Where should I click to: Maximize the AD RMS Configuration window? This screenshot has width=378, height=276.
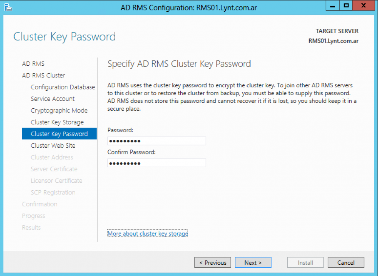(x=346, y=6)
